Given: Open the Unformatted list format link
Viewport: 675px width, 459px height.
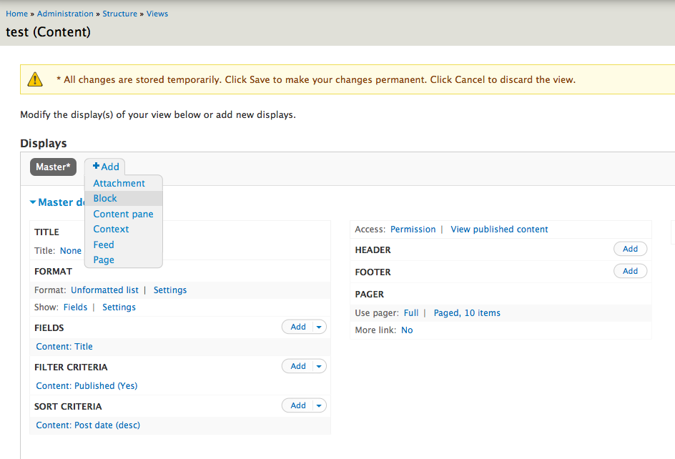Looking at the screenshot, I should [x=104, y=290].
